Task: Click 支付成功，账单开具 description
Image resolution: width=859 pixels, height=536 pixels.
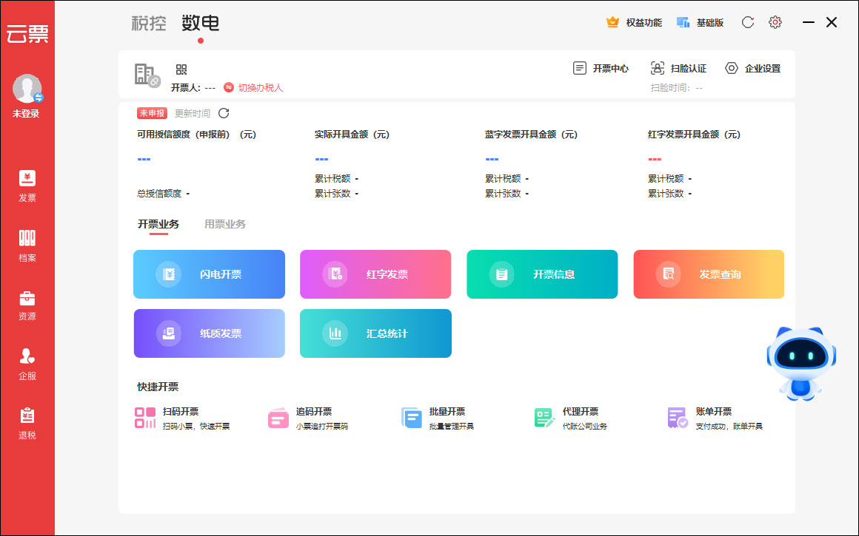Action: [x=729, y=426]
